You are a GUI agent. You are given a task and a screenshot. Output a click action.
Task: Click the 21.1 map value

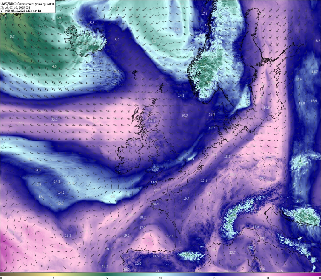coord(158,271)
